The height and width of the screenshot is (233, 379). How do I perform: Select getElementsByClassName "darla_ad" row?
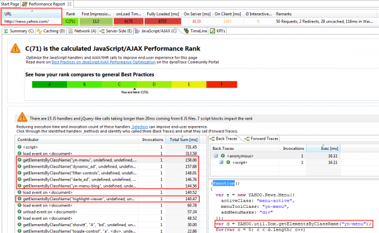107,179
